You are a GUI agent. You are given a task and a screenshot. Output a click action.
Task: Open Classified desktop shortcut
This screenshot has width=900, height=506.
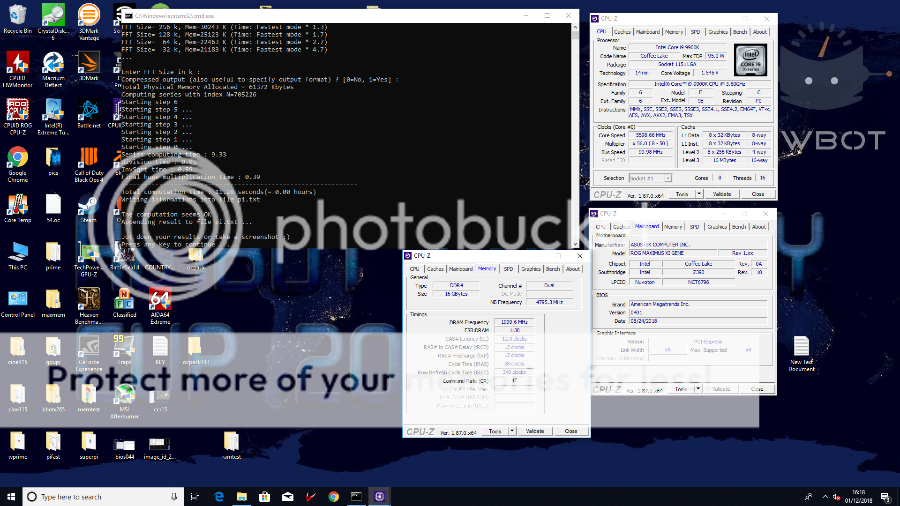tap(124, 303)
